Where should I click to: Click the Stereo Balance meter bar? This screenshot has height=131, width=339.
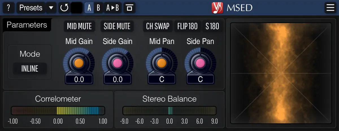[x=169, y=110]
